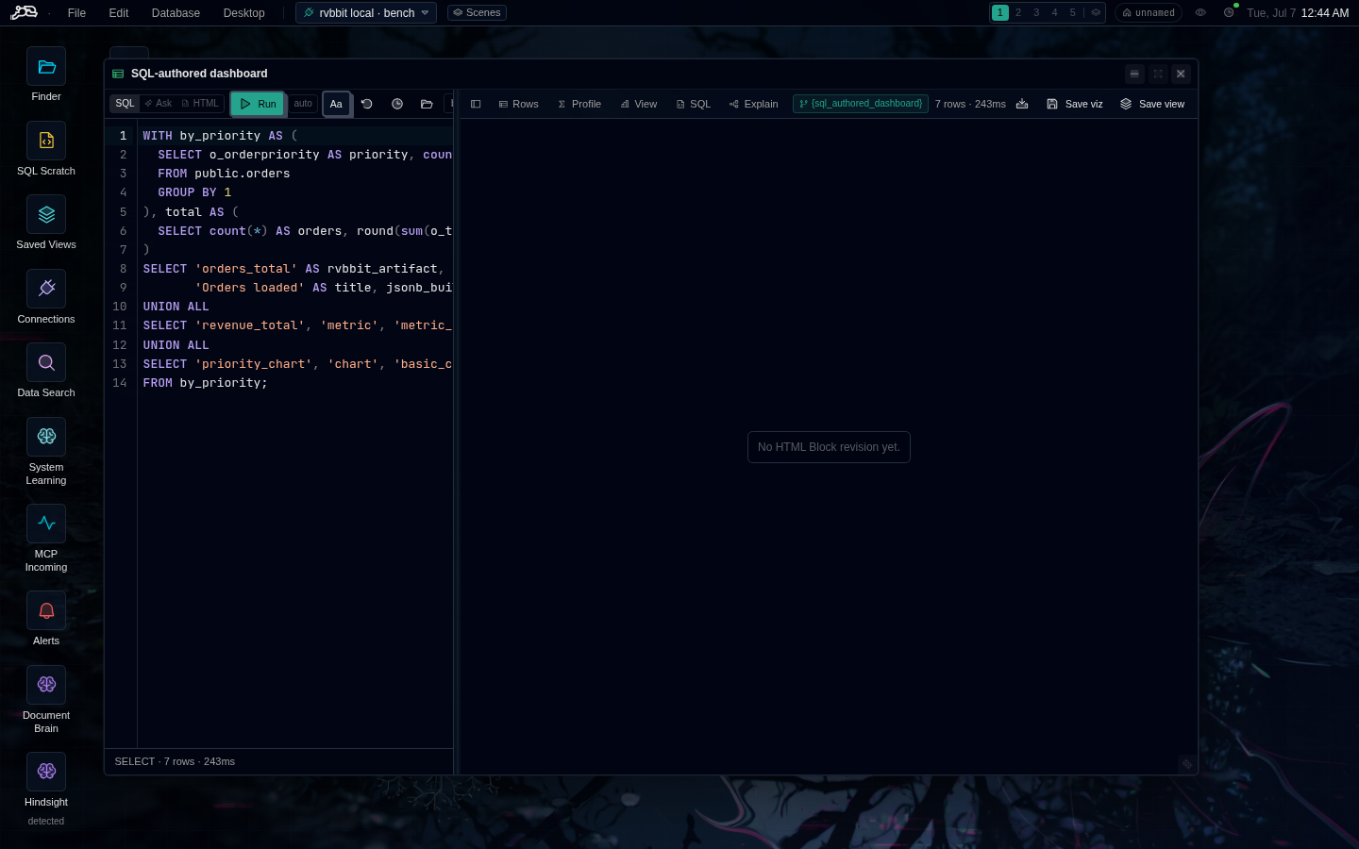Image resolution: width=1359 pixels, height=849 pixels.
Task: Open the Desktop menu
Action: (243, 12)
